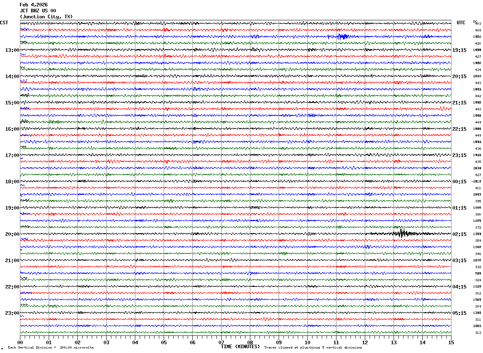
Task: Click the DC offset value 434
Action: [x=478, y=70]
